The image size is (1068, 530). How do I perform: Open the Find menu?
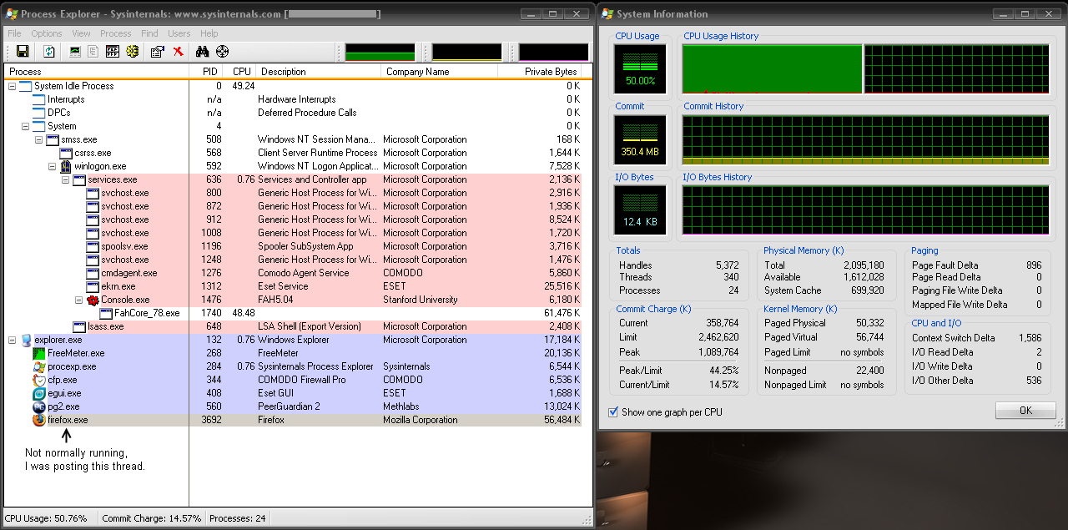coord(149,33)
